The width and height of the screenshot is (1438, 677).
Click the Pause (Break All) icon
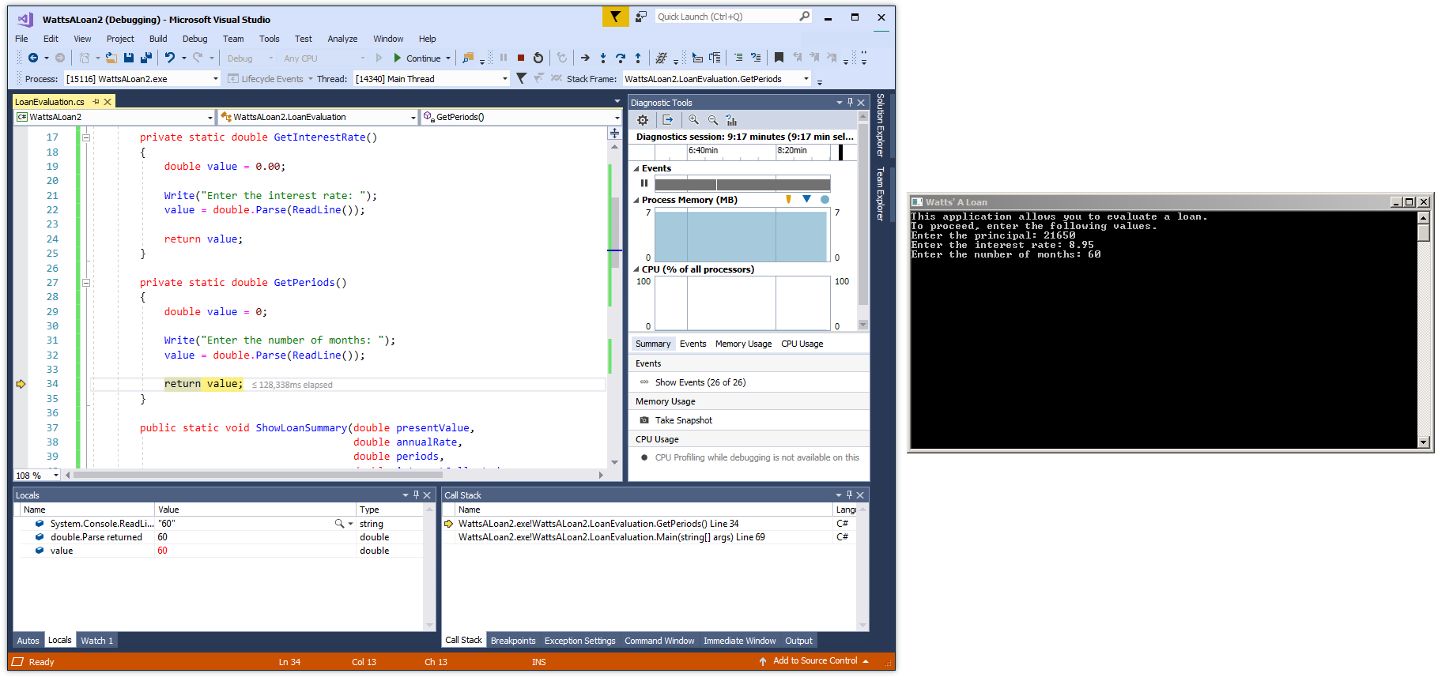coord(504,58)
